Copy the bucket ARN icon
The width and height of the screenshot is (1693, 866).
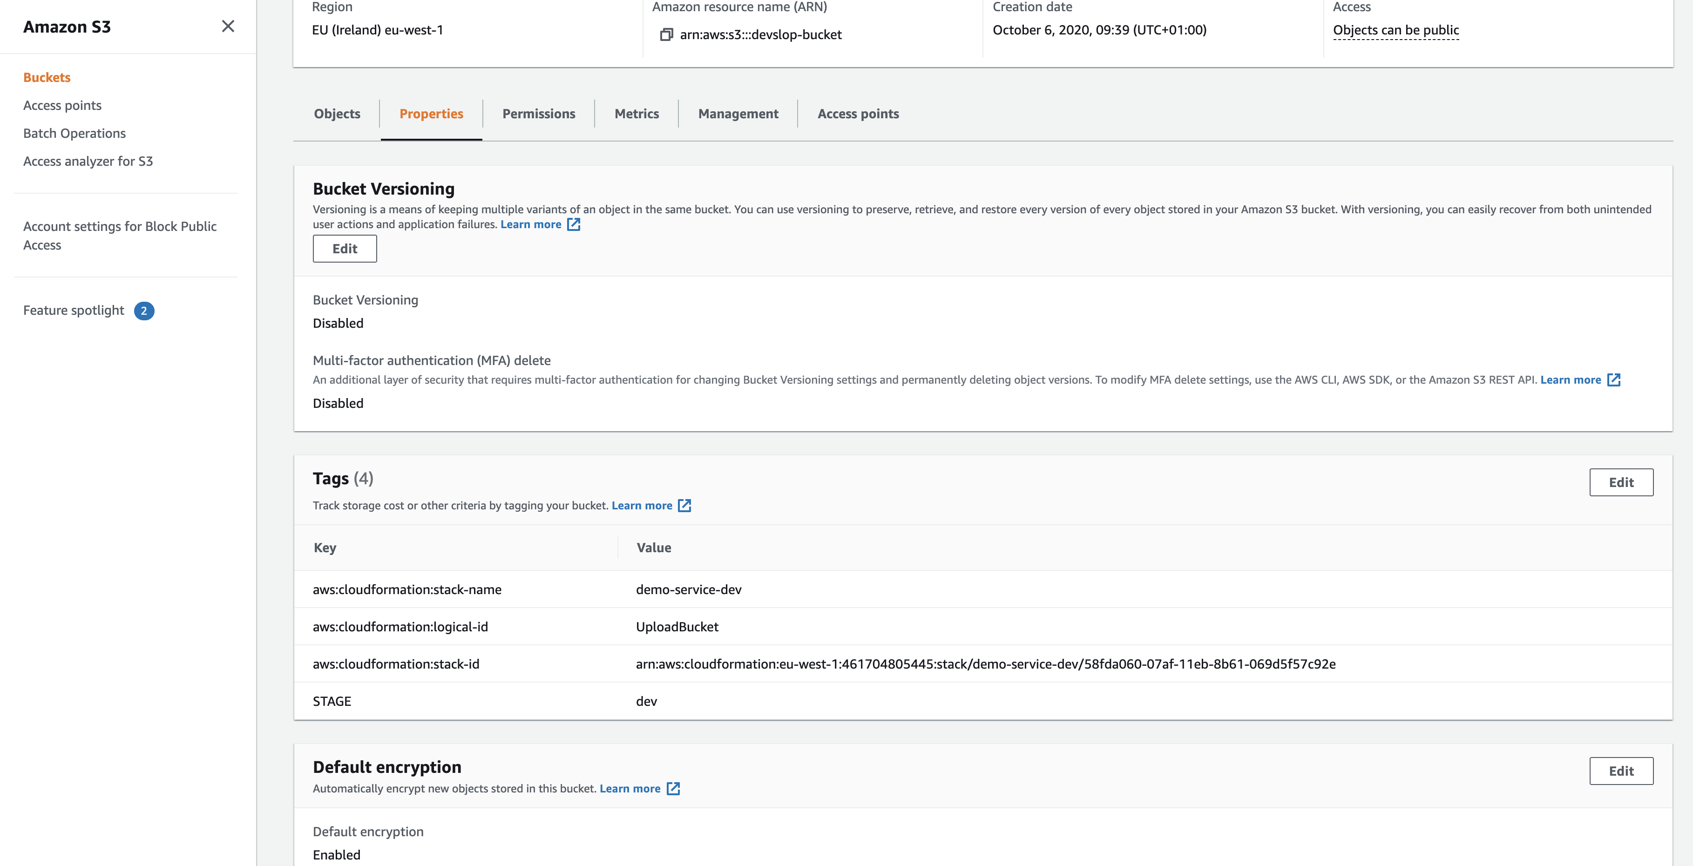click(666, 34)
